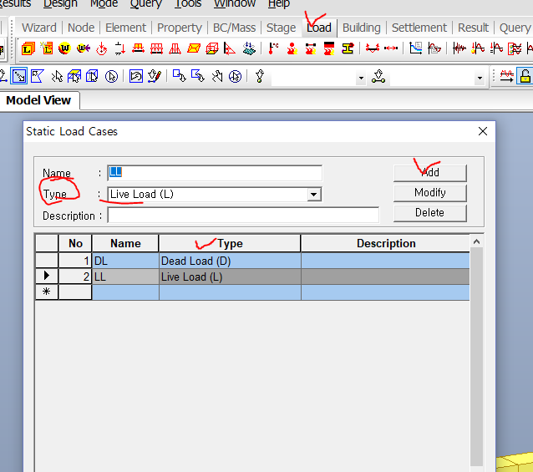Expand the element selection dropdown arrow
The image size is (533, 472).
click(480, 79)
